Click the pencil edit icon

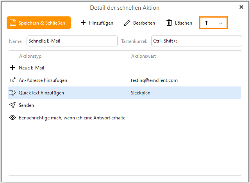coord(127,23)
